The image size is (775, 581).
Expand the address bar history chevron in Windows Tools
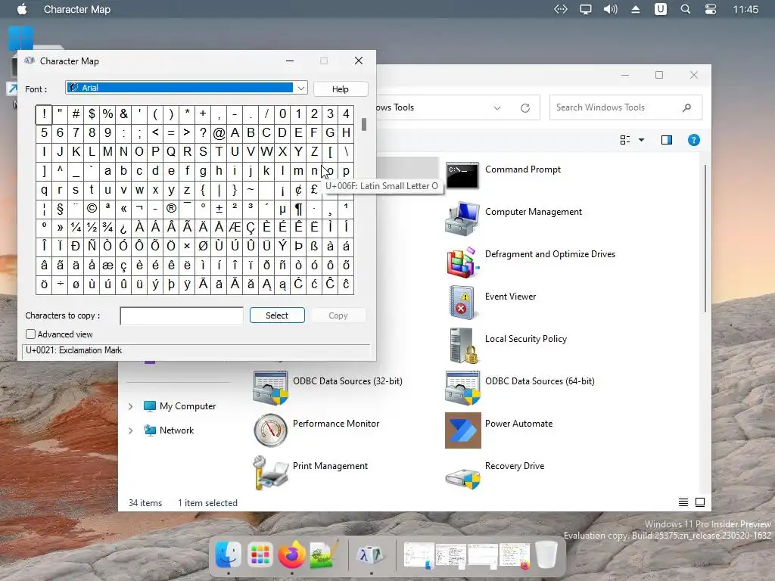pyautogui.click(x=497, y=107)
